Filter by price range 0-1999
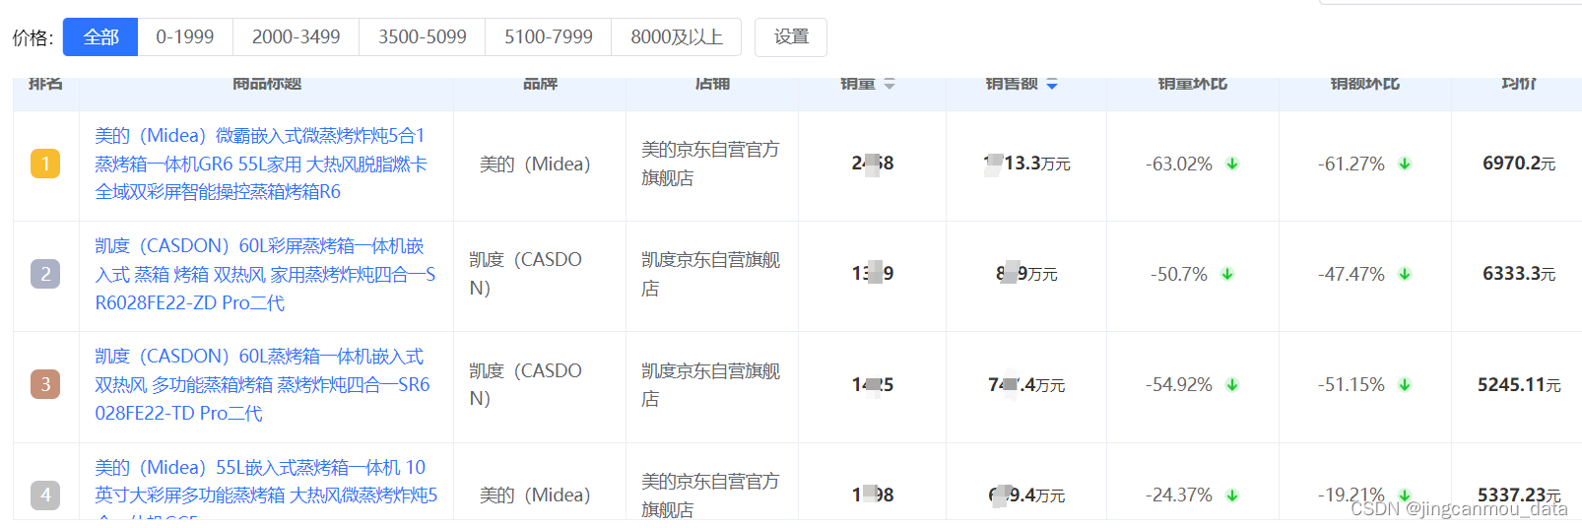The height and width of the screenshot is (528, 1582). [185, 37]
